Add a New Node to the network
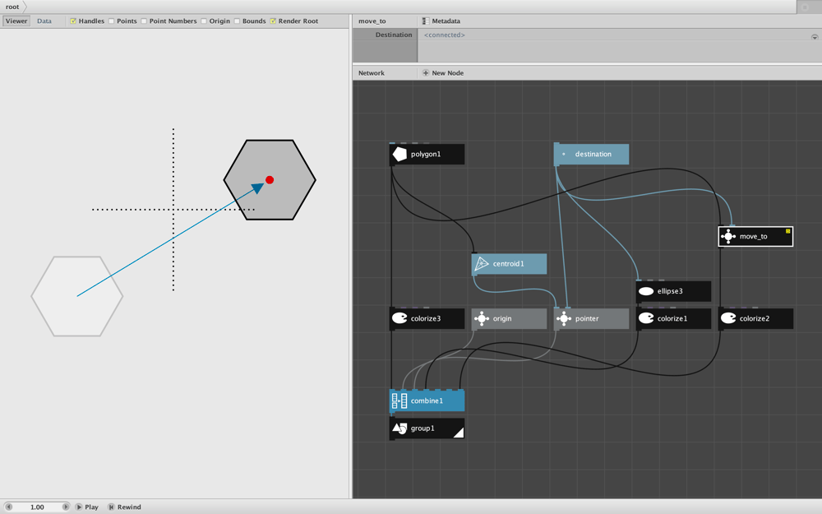Screen dimensions: 822x514 (443, 73)
